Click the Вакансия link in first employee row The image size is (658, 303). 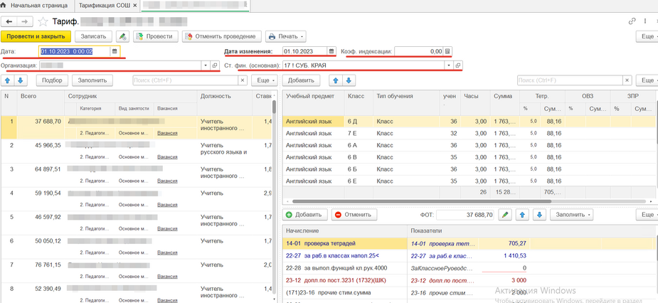(167, 133)
